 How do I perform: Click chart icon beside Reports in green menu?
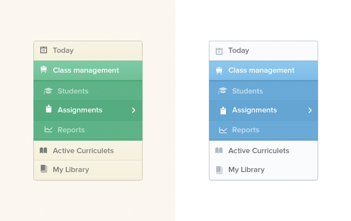point(48,129)
